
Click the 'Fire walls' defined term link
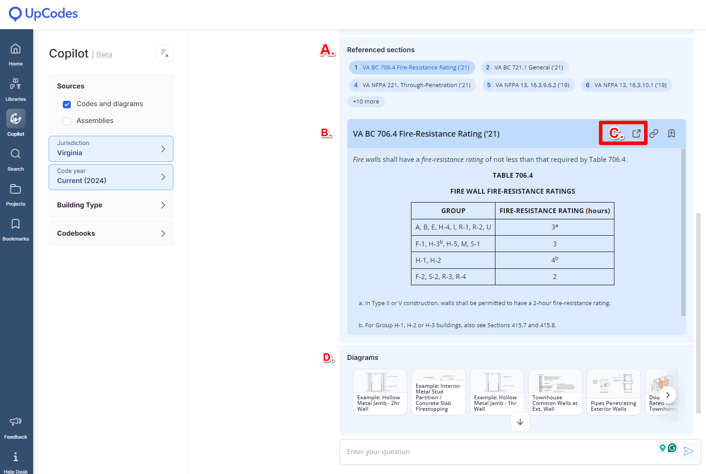(x=367, y=160)
